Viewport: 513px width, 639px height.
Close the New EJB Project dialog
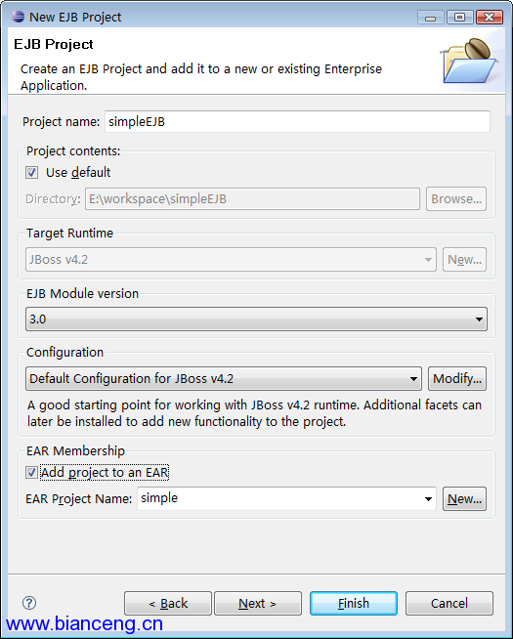[x=489, y=18]
